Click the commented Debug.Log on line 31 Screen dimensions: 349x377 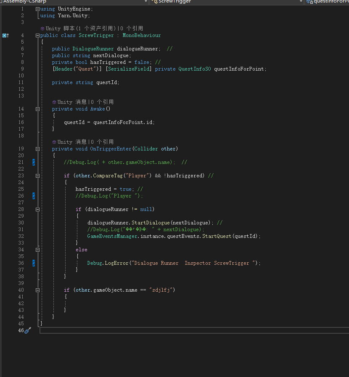(x=146, y=229)
